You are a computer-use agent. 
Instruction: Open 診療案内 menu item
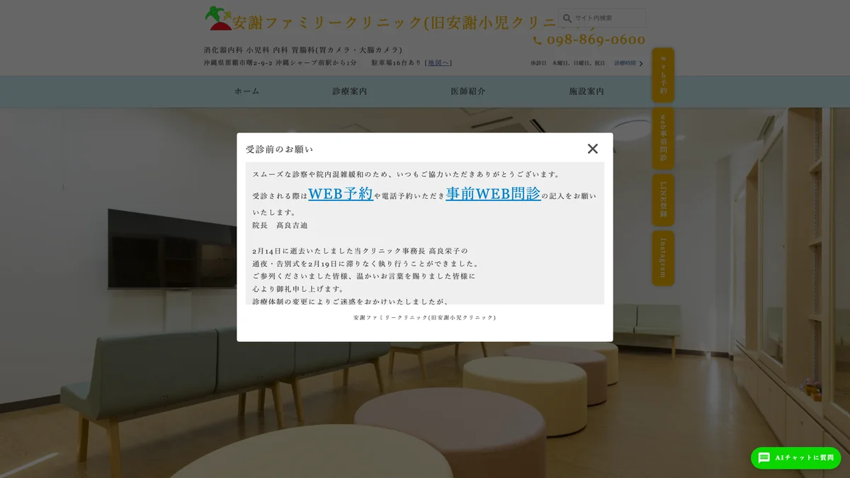click(x=350, y=91)
